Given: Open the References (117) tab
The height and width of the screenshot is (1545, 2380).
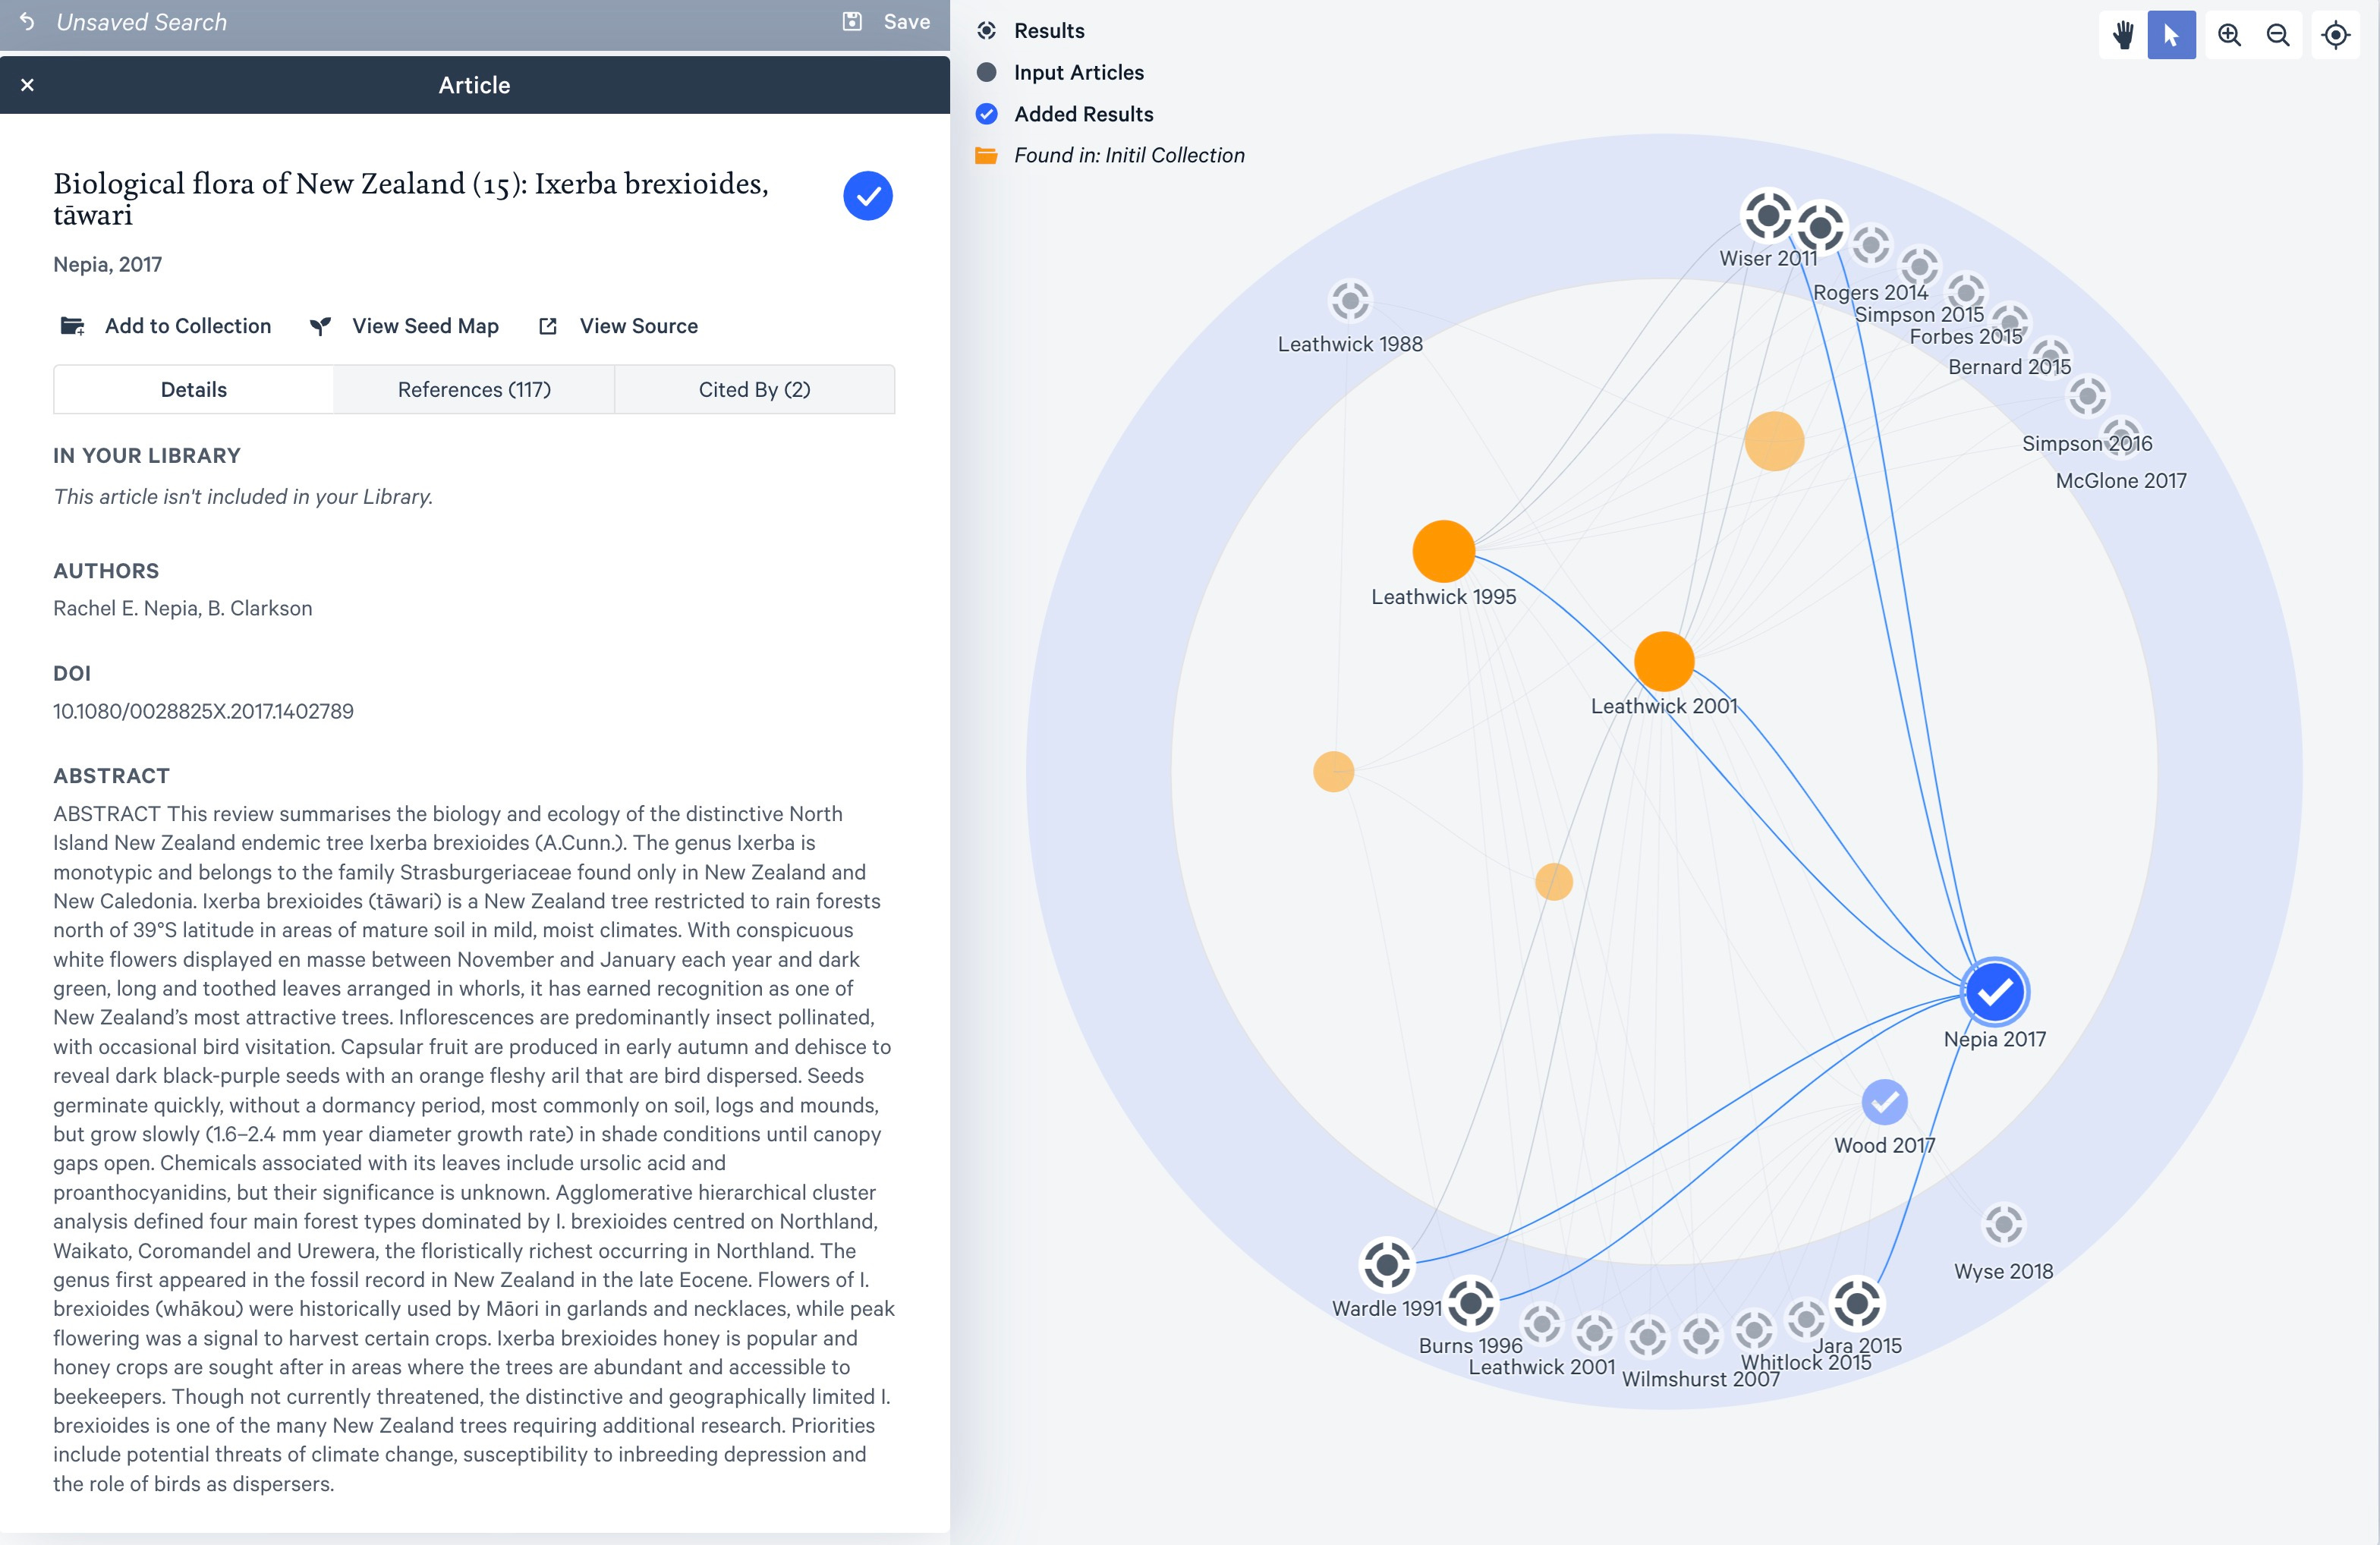Looking at the screenshot, I should pyautogui.click(x=474, y=389).
